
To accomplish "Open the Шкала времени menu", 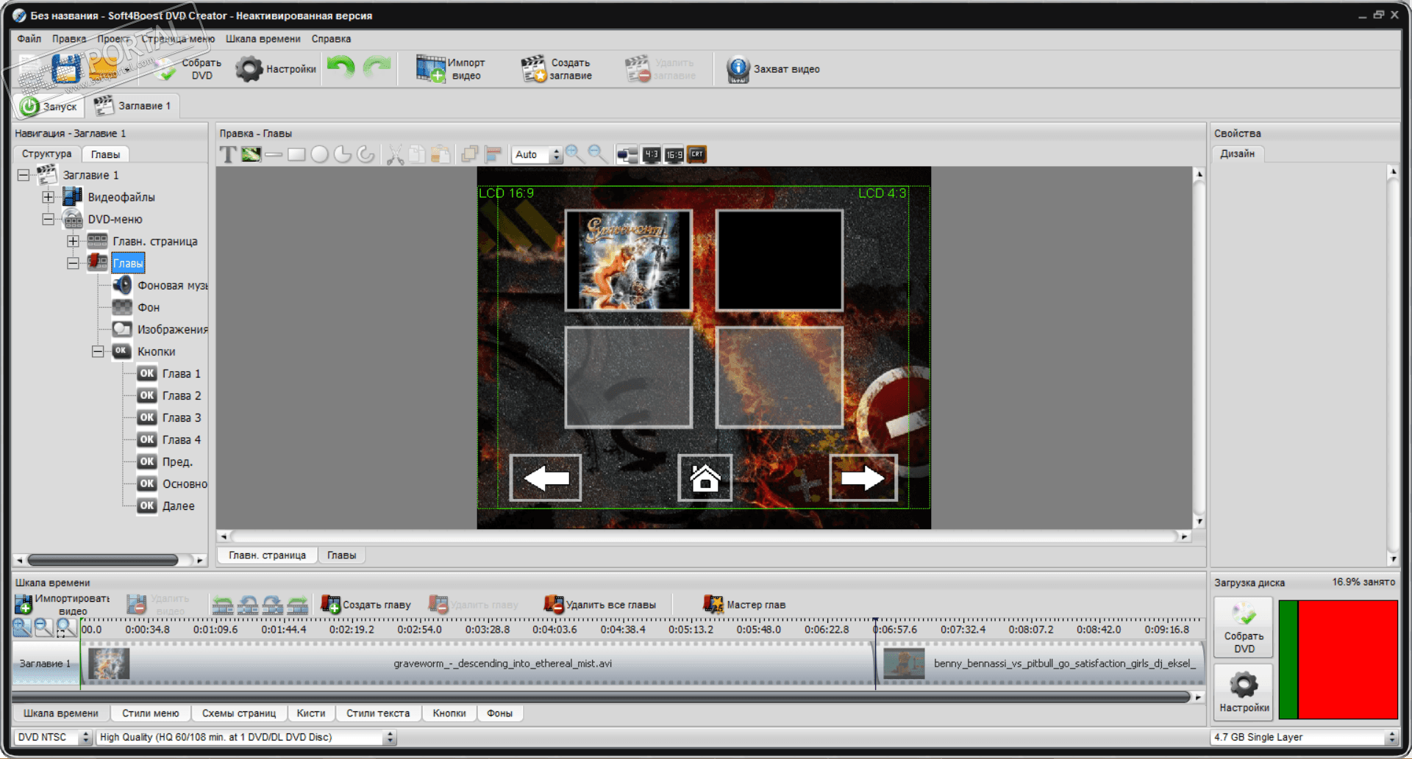I will tap(263, 39).
